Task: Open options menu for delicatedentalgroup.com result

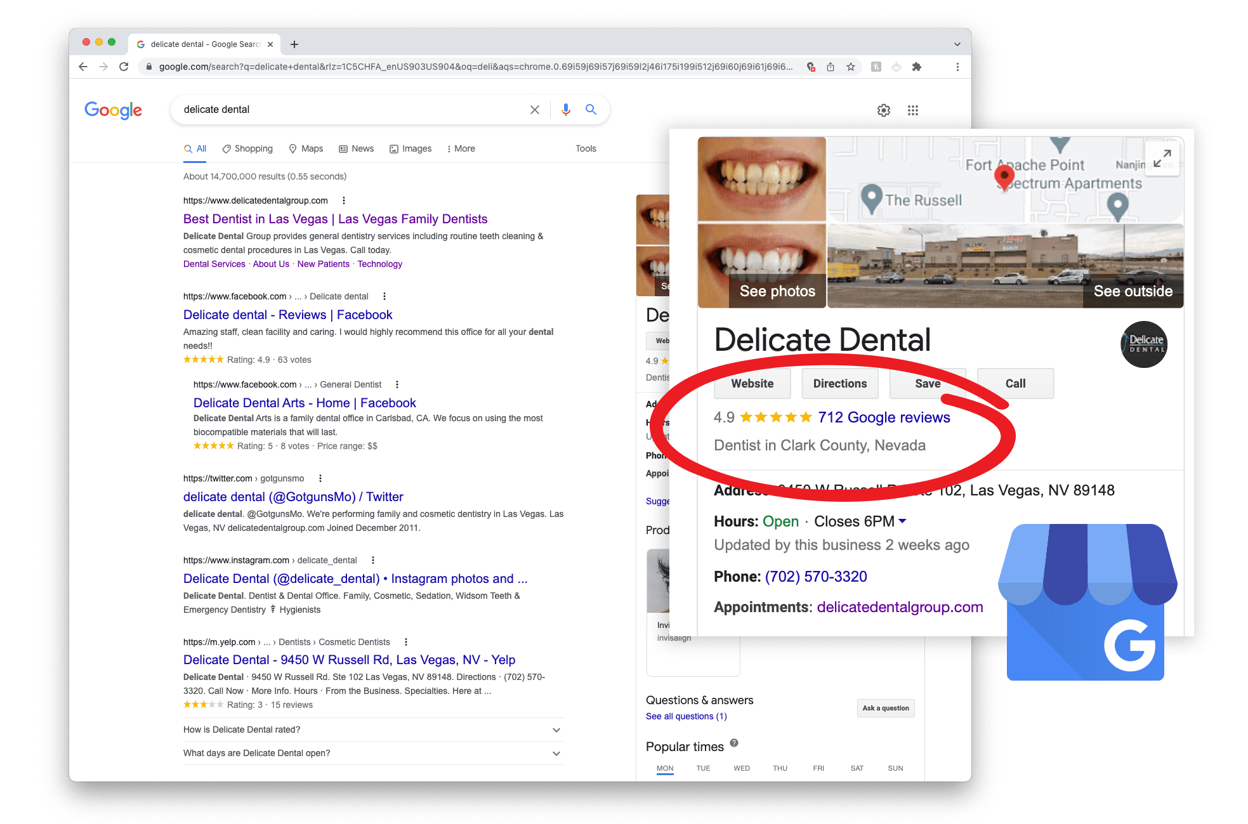Action: click(x=344, y=200)
